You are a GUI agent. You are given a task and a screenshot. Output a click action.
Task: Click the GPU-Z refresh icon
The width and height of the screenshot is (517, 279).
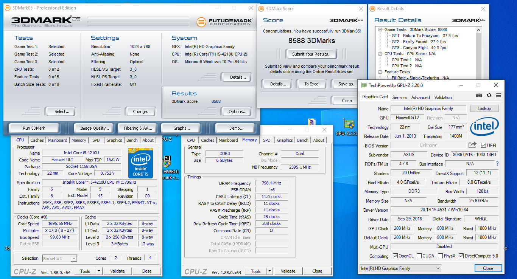coord(489,96)
